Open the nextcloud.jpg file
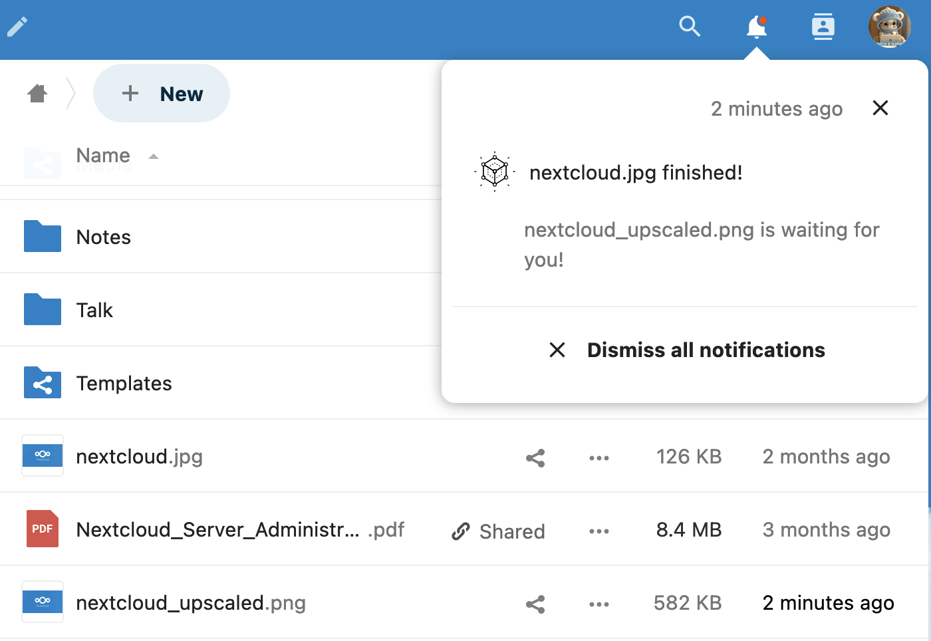 [x=139, y=457]
